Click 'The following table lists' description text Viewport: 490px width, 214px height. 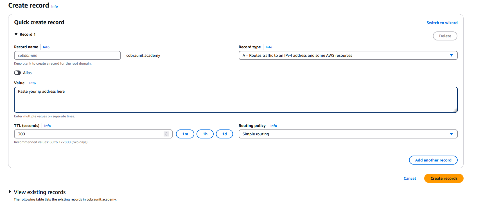[x=65, y=199]
